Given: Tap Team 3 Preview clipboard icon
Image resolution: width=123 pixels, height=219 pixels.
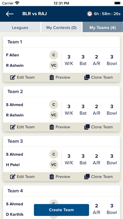Looking at the screenshot, I should (52, 177).
